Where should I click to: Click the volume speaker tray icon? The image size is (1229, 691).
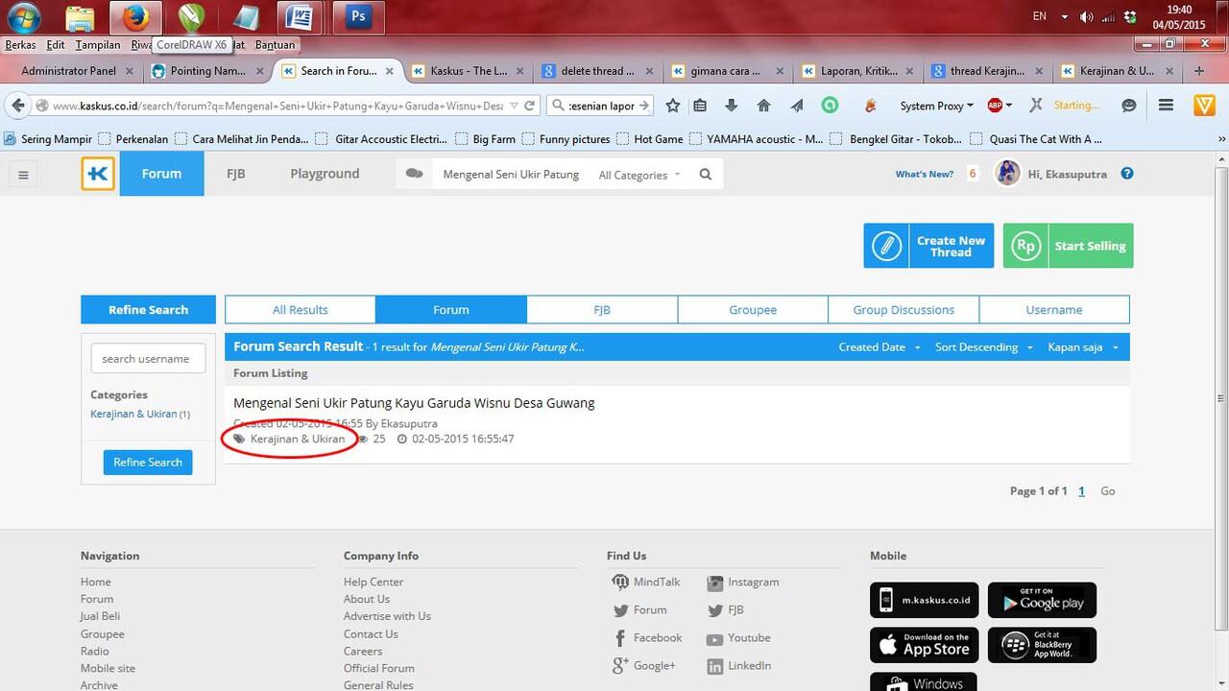(x=1087, y=16)
